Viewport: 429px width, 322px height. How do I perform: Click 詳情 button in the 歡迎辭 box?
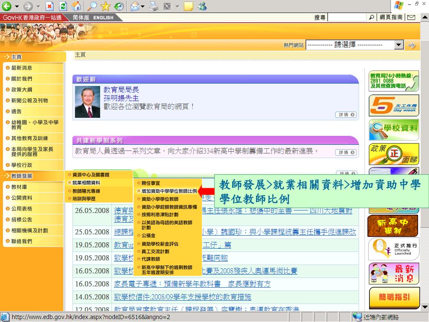(346, 115)
